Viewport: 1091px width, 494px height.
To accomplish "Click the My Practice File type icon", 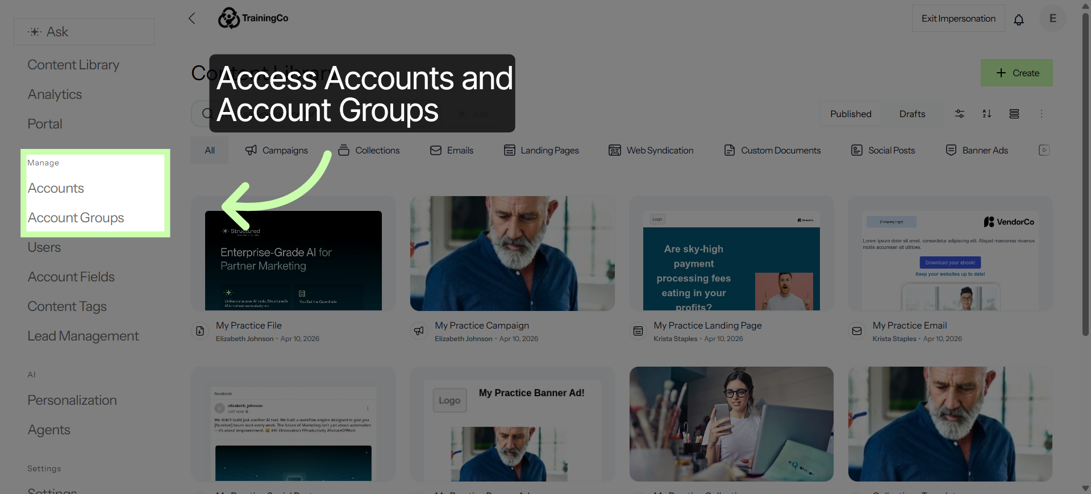I will [200, 331].
